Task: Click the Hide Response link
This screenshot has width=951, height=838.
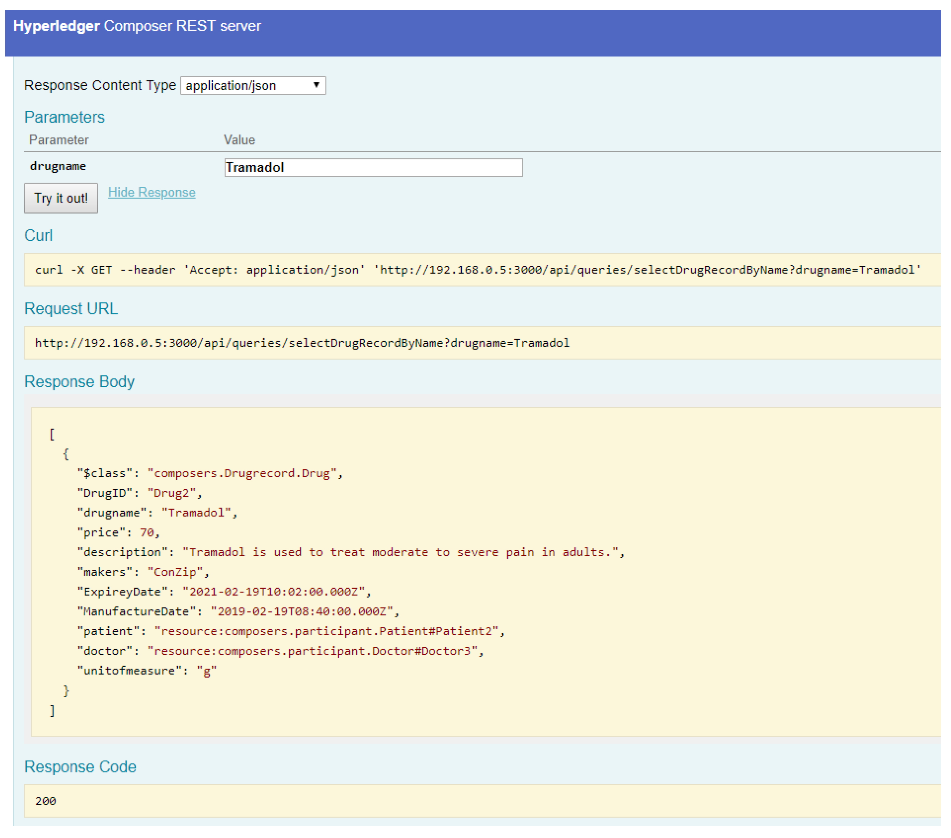Action: pyautogui.click(x=152, y=192)
